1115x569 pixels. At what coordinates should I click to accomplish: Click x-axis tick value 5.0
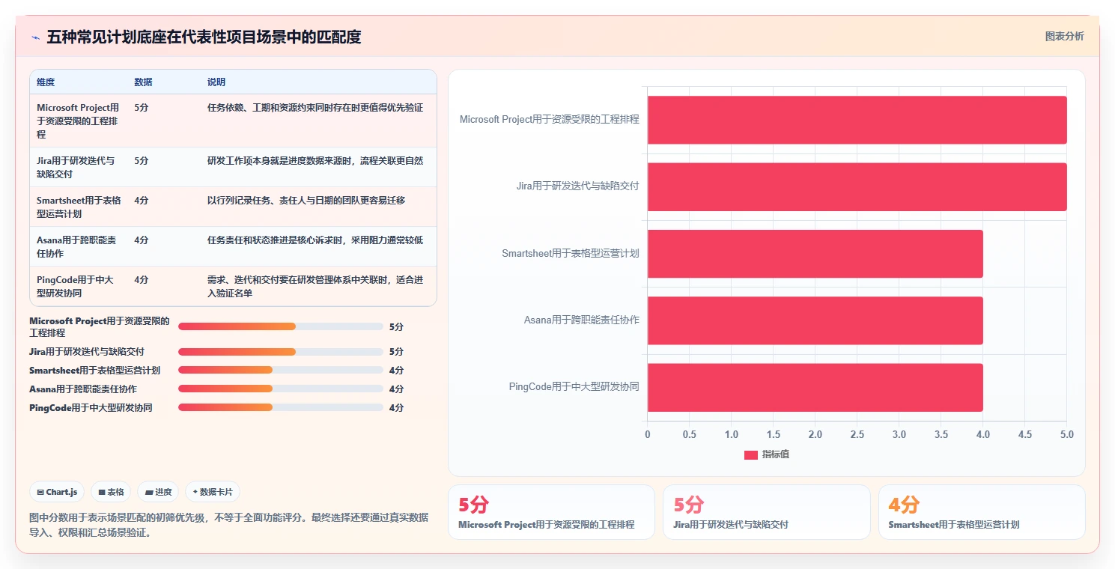1067,435
